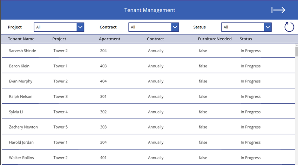Click the Tenant Management title

pos(150,10)
